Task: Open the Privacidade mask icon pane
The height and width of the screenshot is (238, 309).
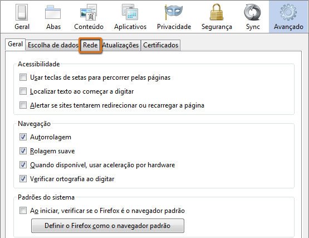Action: coord(174,17)
